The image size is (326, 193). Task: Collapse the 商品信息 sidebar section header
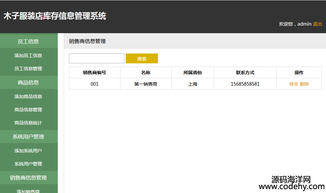(28, 82)
